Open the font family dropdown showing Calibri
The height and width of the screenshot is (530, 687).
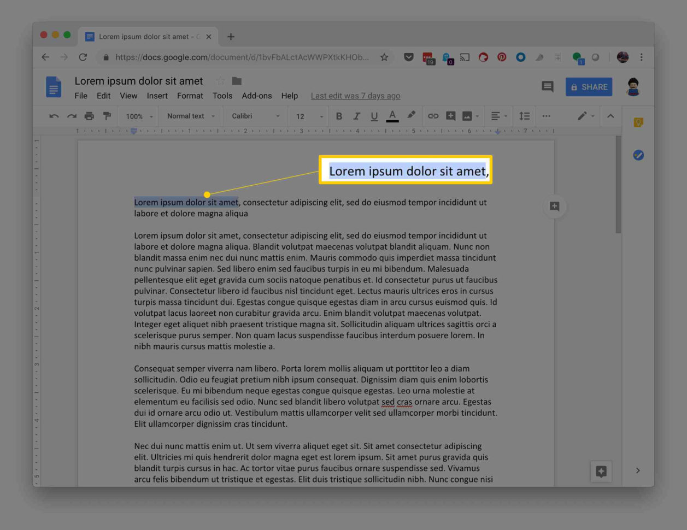(249, 116)
